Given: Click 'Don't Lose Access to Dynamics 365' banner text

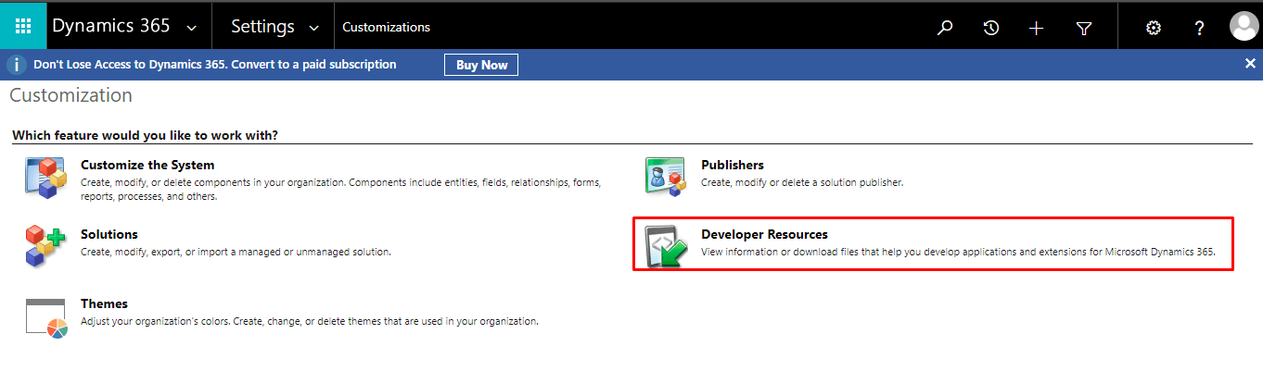Looking at the screenshot, I should point(215,65).
